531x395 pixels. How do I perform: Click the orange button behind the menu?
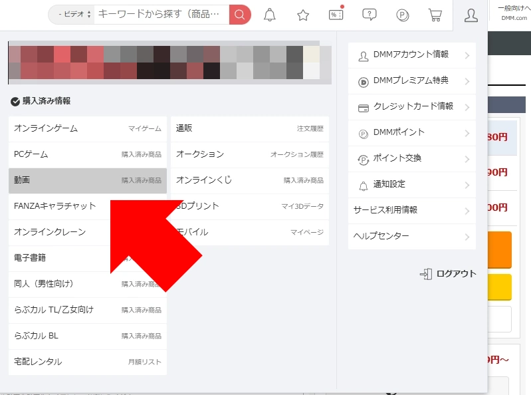coord(500,250)
